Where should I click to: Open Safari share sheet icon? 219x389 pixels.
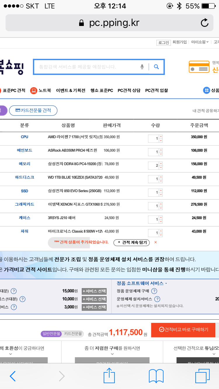[109, 376]
